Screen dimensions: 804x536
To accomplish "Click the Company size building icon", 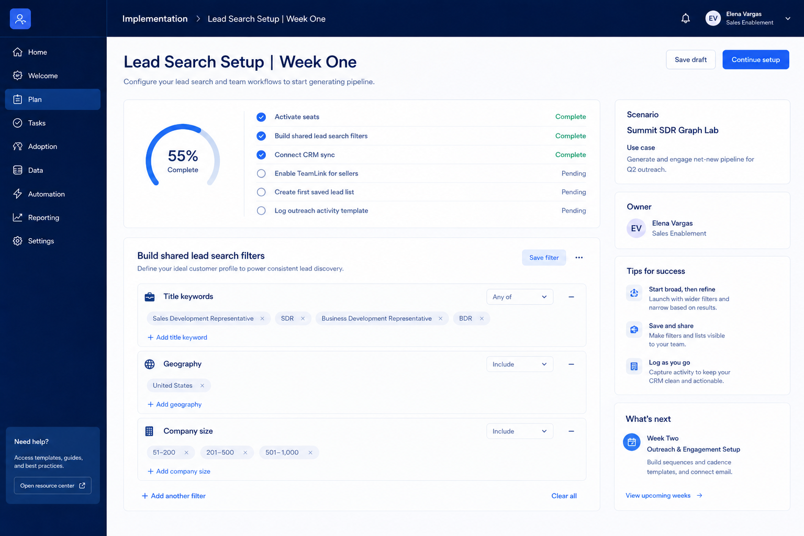I will pos(150,431).
